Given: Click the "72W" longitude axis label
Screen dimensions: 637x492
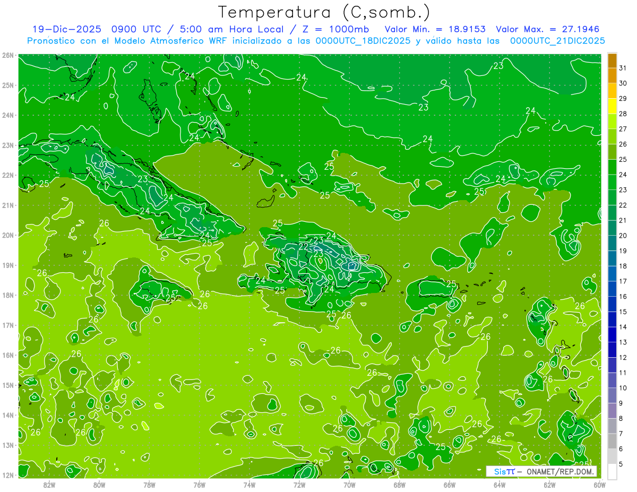Looking at the screenshot, I should 299,485.
